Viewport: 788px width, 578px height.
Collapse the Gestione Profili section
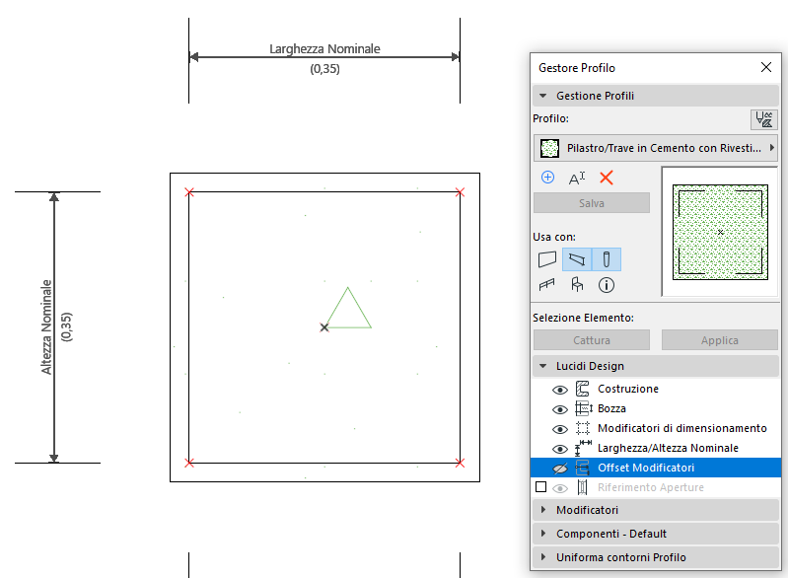[x=542, y=96]
